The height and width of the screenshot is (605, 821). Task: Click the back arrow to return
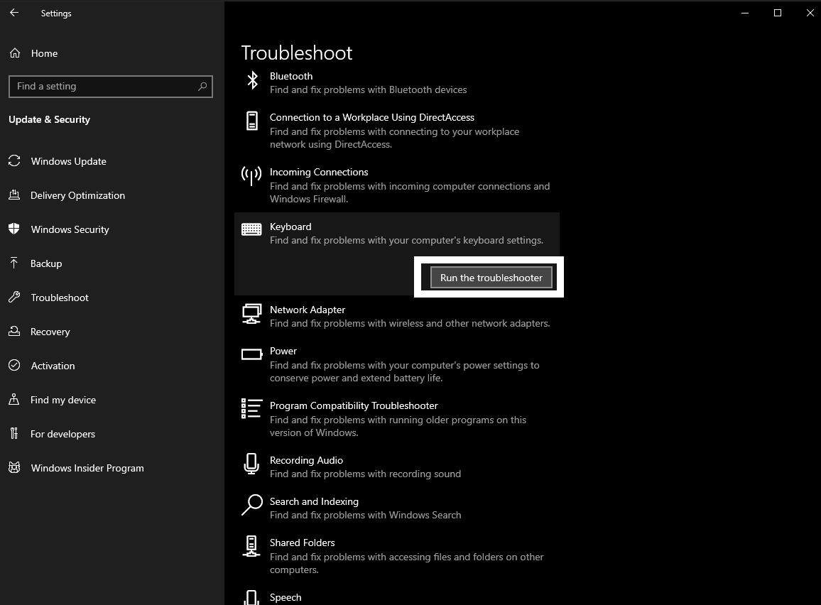(13, 12)
